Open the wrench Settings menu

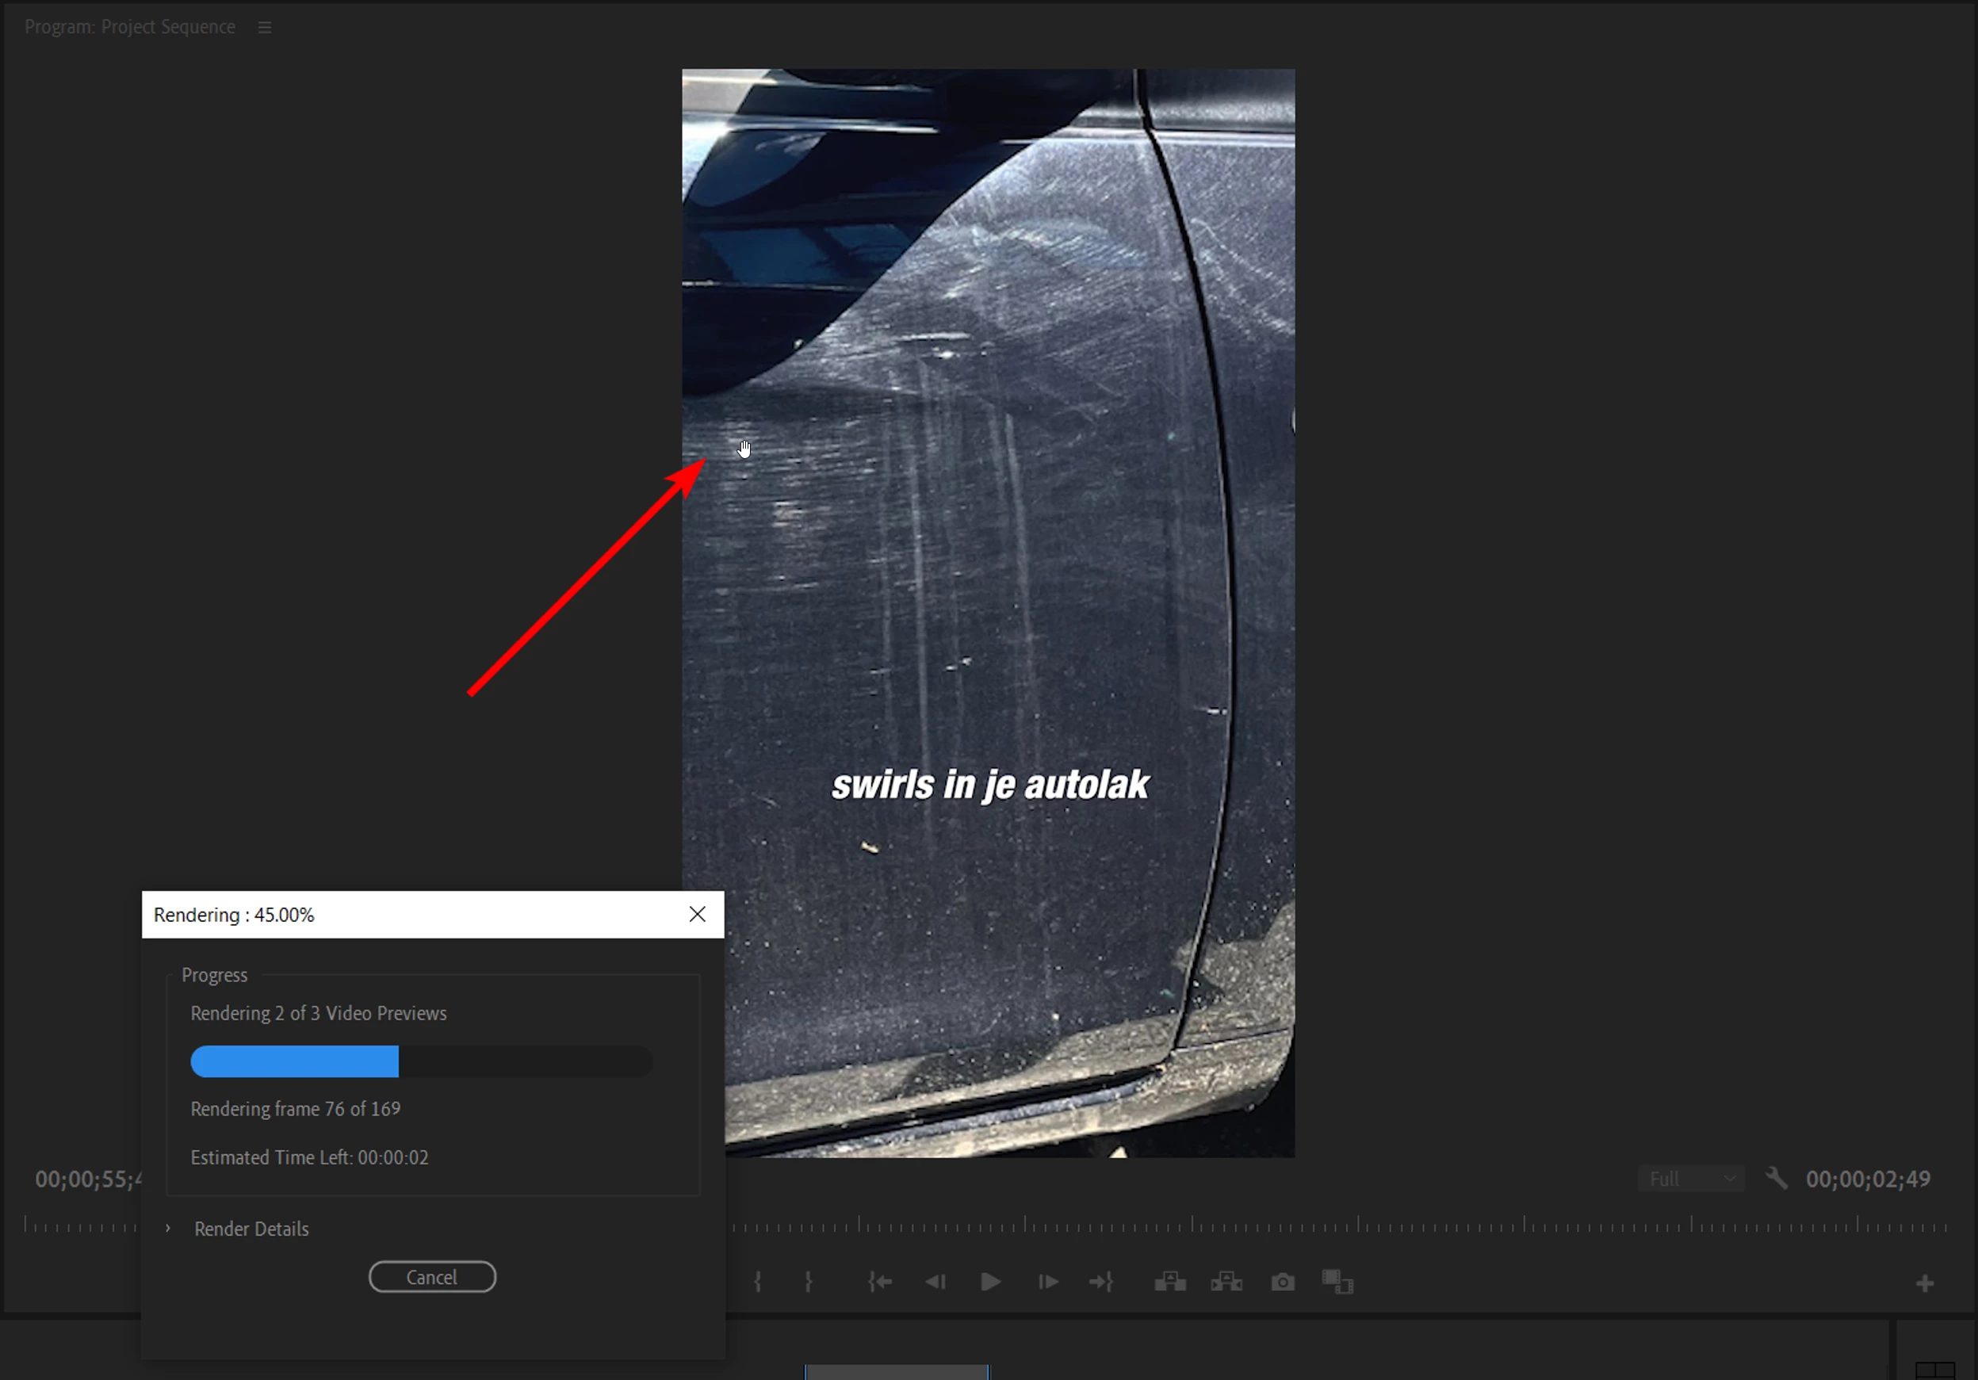click(x=1776, y=1178)
